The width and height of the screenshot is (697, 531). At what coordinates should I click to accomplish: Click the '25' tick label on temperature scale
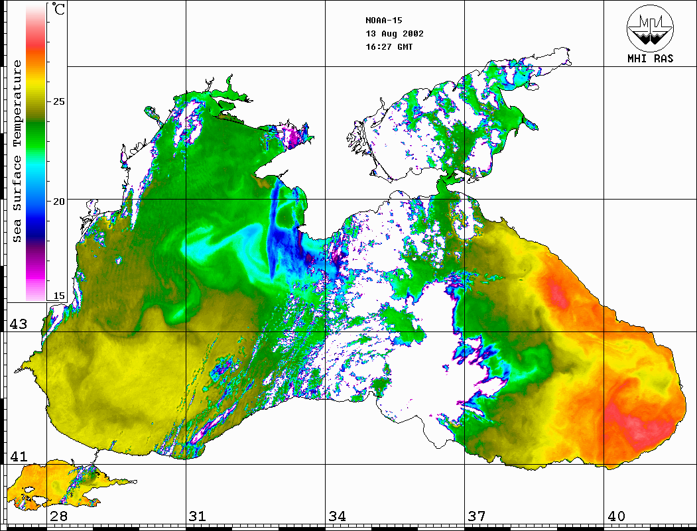coord(58,101)
